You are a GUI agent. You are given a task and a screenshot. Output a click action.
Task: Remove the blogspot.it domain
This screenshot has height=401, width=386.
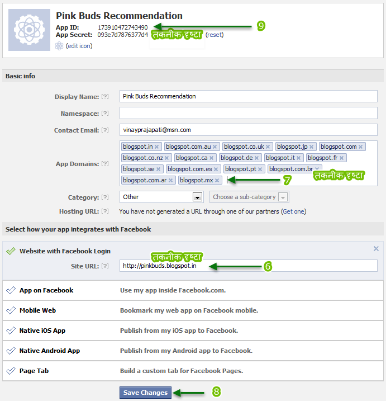pyautogui.click(x=298, y=158)
